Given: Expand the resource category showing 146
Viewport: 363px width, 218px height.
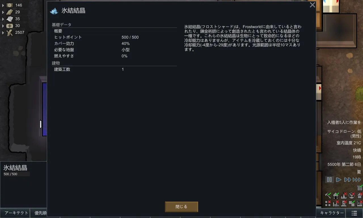Looking at the screenshot, I should coord(3,5).
